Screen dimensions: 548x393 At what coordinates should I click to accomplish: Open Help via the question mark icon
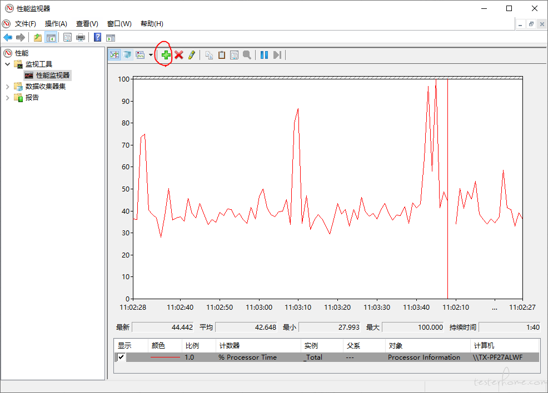coord(97,37)
